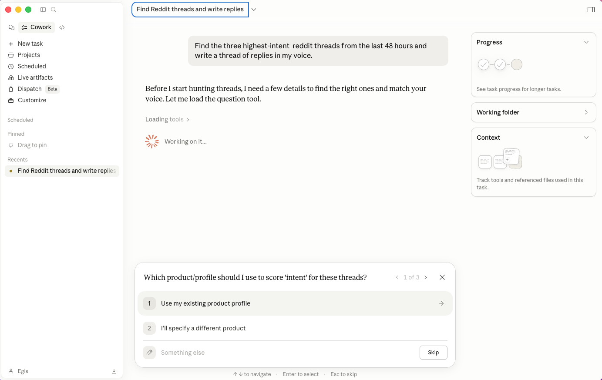
Task: Start a New task
Action: pyautogui.click(x=30, y=44)
